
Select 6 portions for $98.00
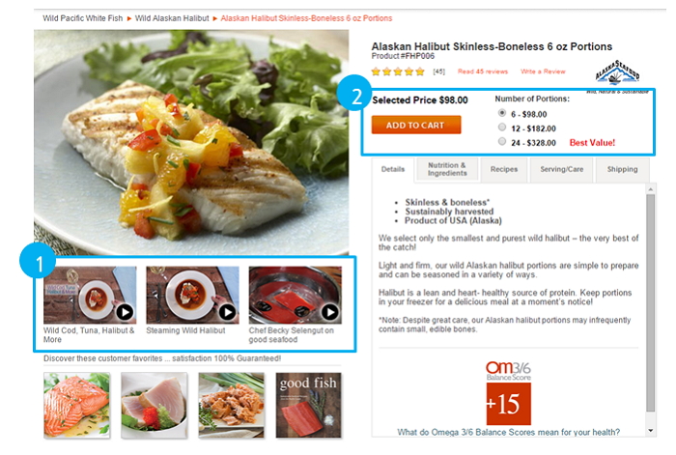click(x=502, y=113)
